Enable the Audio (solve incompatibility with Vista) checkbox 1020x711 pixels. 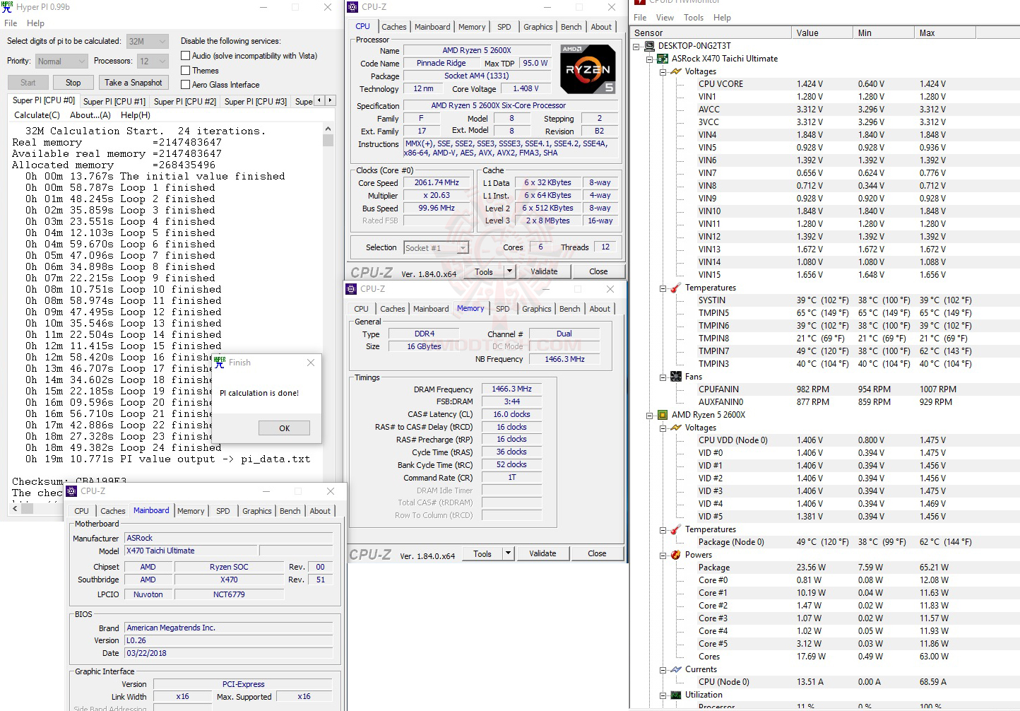(x=186, y=56)
